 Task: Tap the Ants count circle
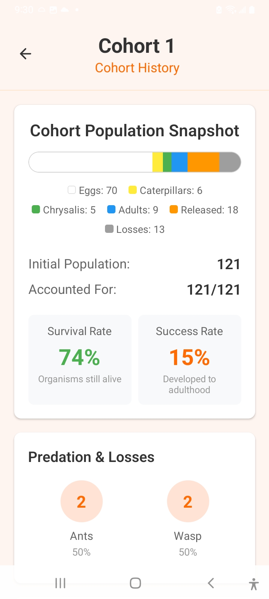pyautogui.click(x=81, y=501)
